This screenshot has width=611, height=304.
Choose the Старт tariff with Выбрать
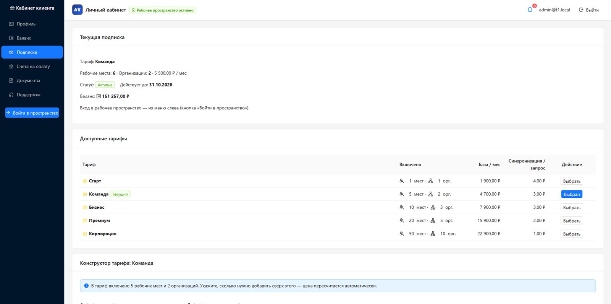572,181
